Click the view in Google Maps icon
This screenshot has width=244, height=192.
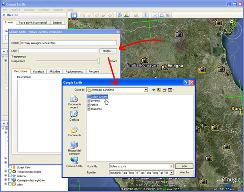[168, 15]
